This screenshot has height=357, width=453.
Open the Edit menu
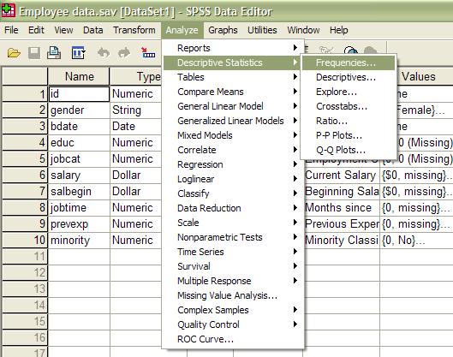pos(36,30)
